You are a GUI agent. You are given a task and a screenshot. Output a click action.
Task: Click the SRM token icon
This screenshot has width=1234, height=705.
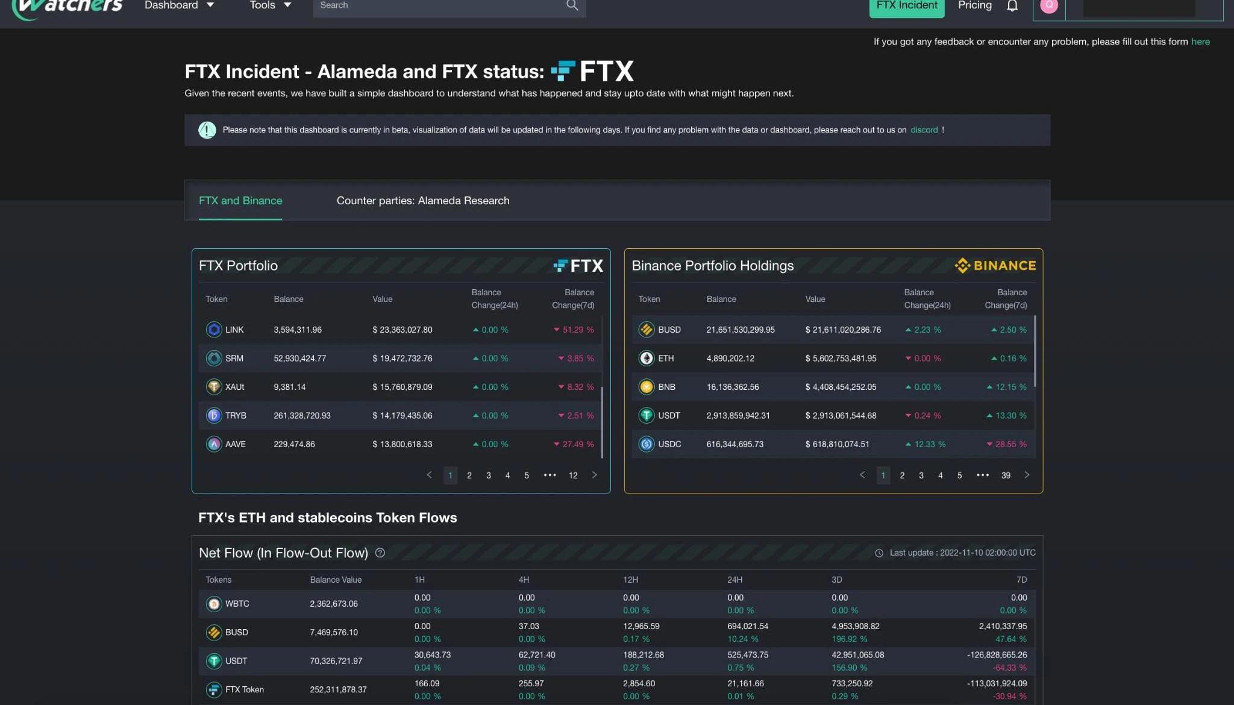click(214, 358)
